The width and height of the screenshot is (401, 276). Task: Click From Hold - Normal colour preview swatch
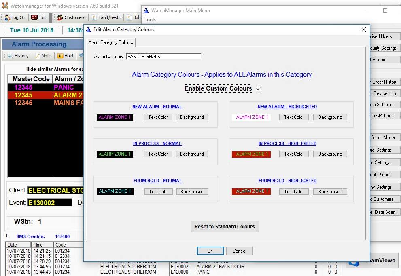(115, 191)
